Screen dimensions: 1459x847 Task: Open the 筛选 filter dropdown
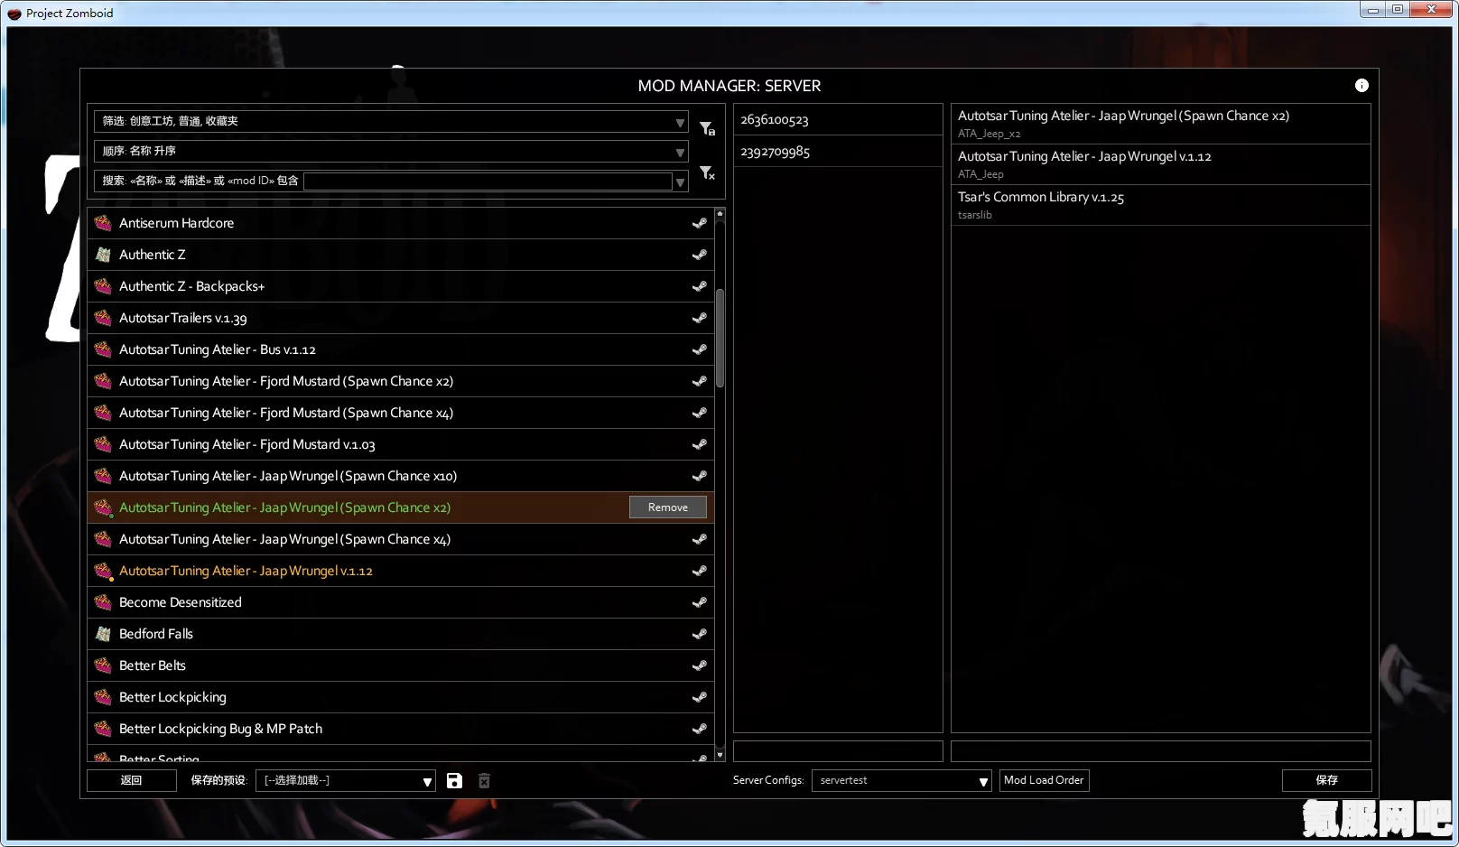point(391,121)
